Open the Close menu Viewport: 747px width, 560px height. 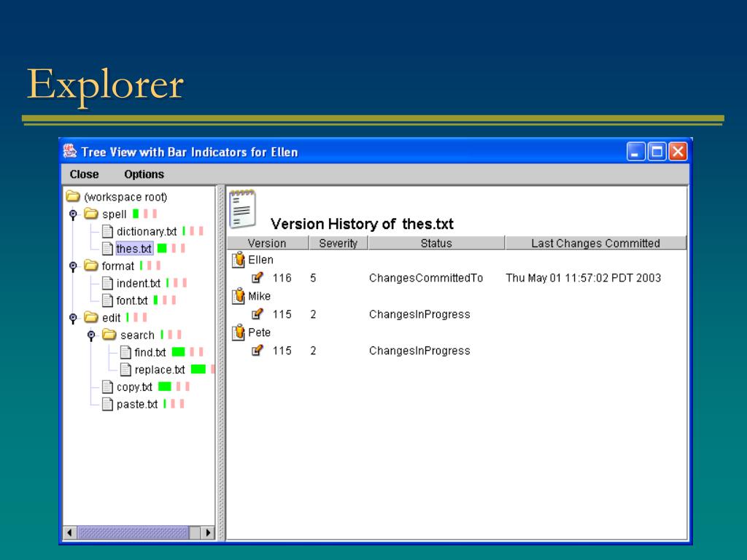tap(85, 174)
